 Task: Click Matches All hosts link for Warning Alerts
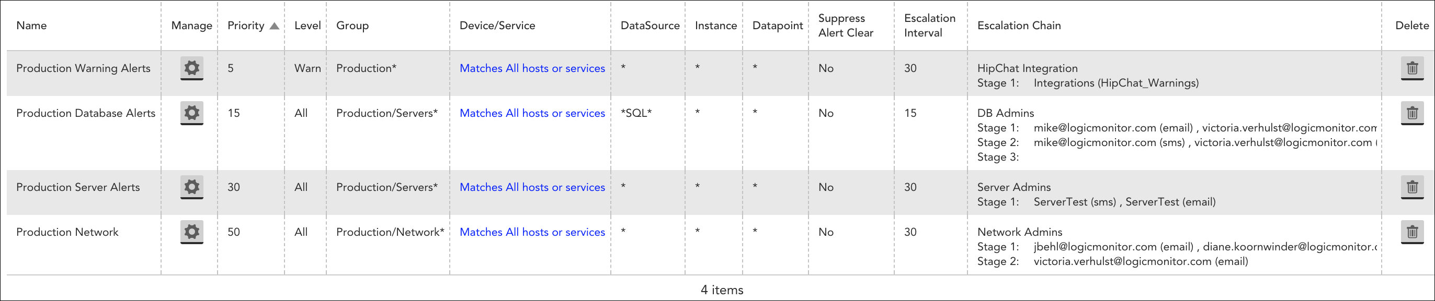532,68
